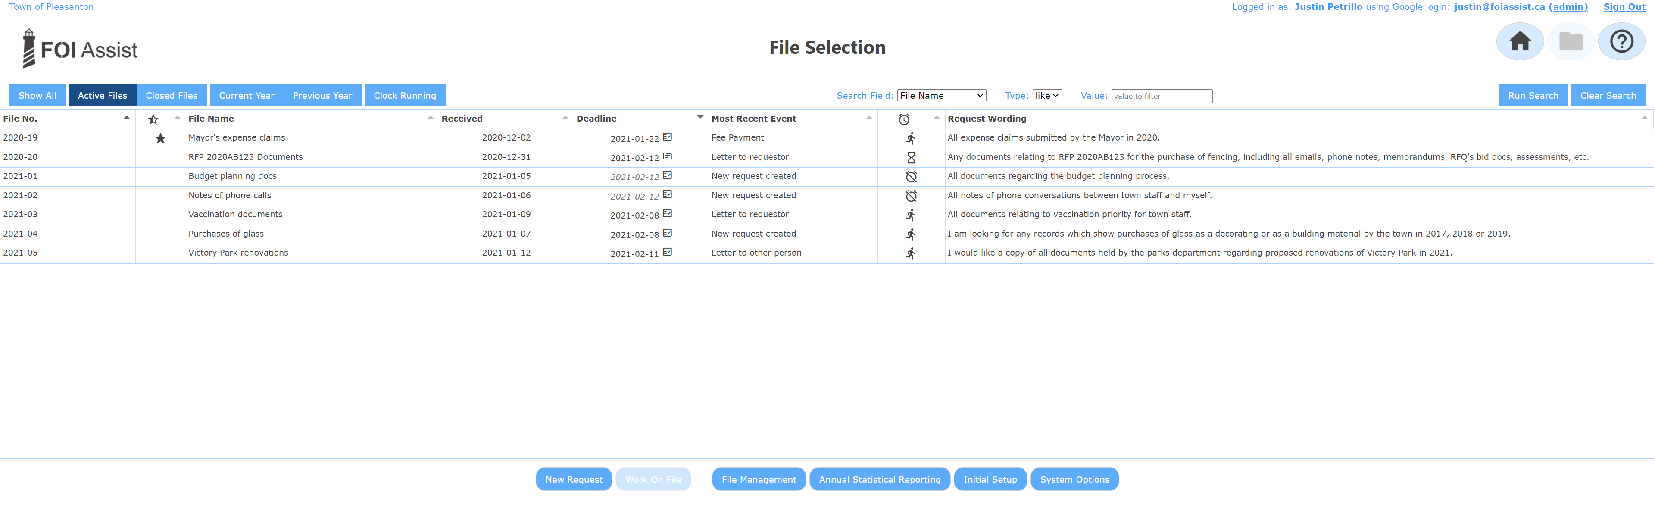Click the value to filter input field
1655x509 pixels.
pos(1162,95)
